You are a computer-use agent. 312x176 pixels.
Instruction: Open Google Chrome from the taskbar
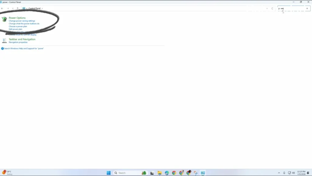pos(174,173)
